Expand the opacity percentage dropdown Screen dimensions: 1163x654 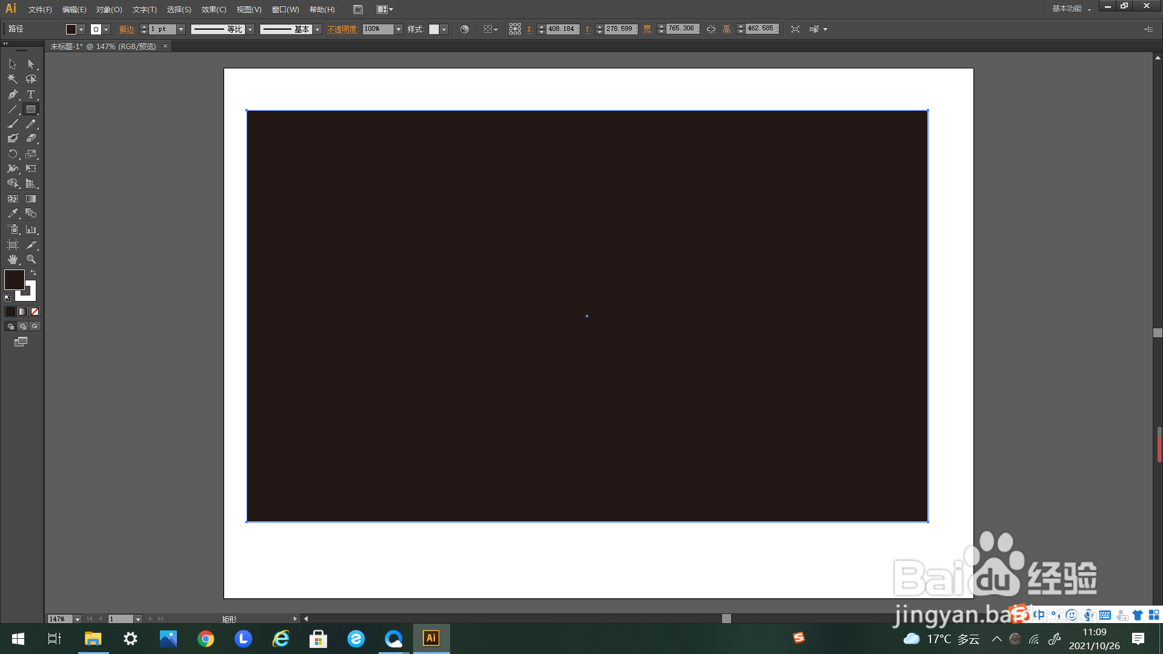tap(399, 29)
